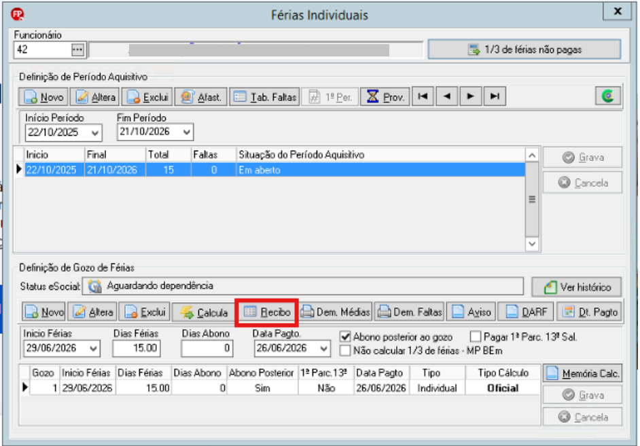Viewport: 640px width, 446px height.
Task: Click Inicio column header in period grid
Action: pos(54,155)
